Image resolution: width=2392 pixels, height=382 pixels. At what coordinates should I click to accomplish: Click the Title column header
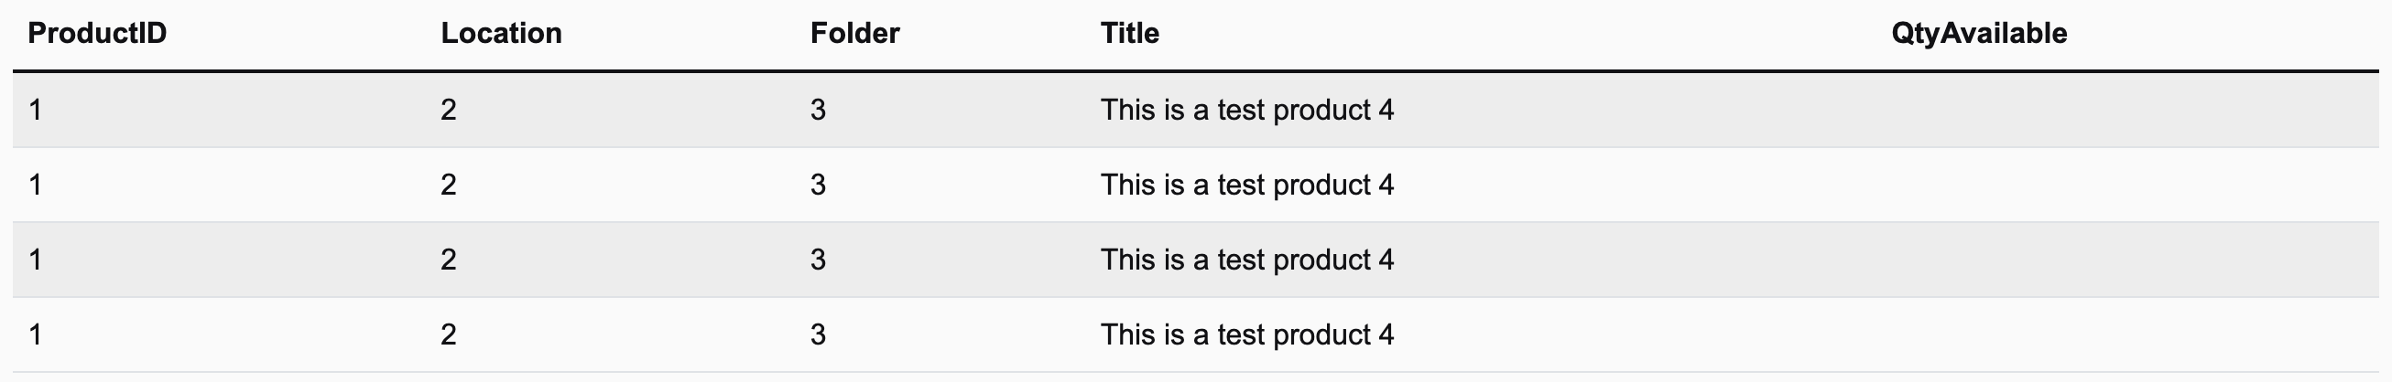pyautogui.click(x=1129, y=34)
